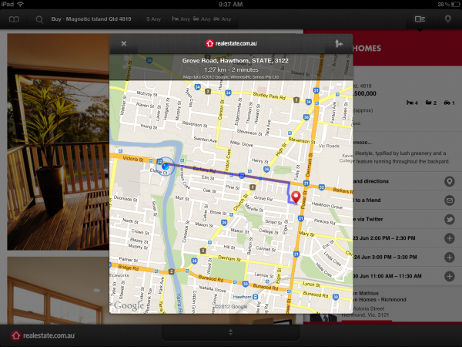Screen dimensions: 462x347
Task: Tap the map pin beside Map and directions
Action: 450,181
